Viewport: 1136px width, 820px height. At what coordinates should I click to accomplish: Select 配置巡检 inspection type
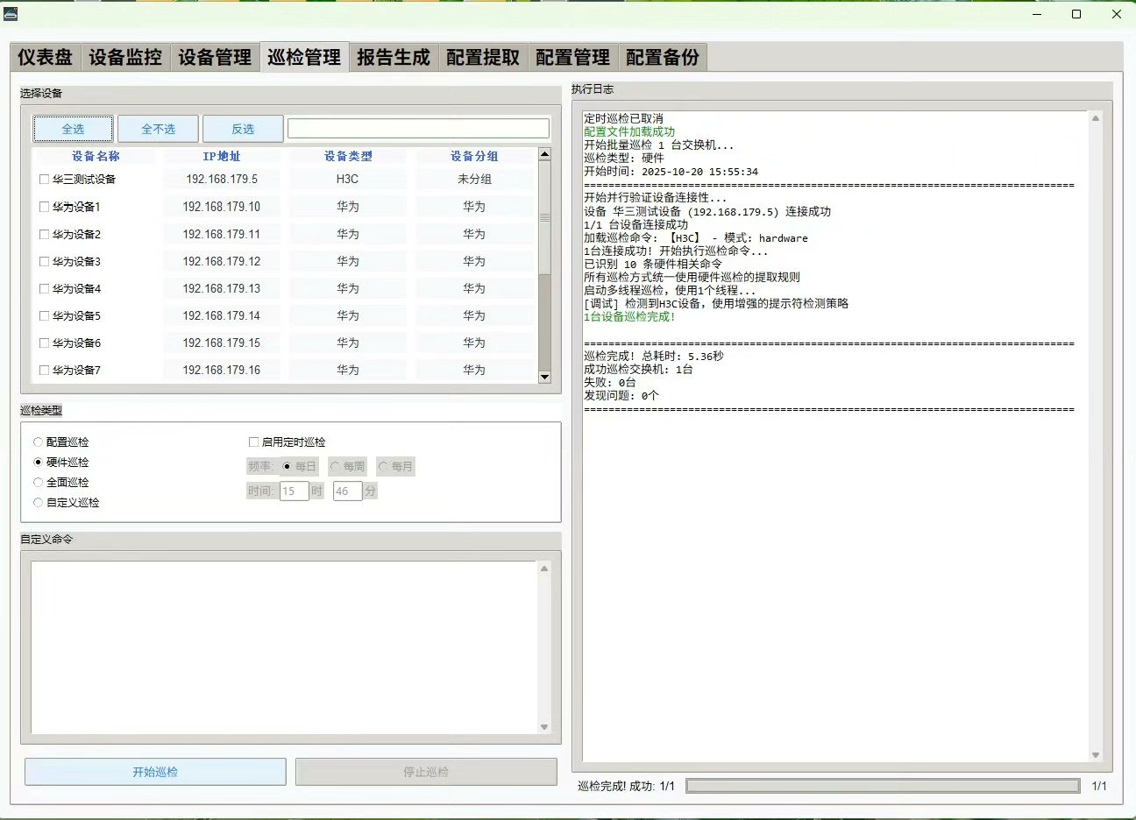(x=38, y=442)
